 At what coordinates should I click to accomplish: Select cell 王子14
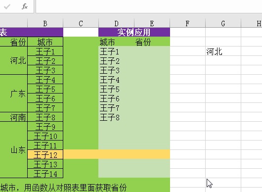point(45,173)
